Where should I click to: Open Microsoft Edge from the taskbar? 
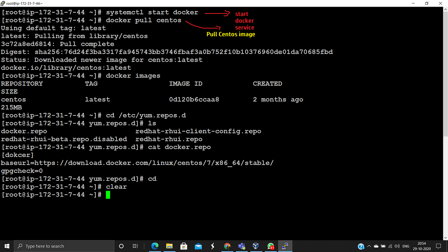coord(155,246)
